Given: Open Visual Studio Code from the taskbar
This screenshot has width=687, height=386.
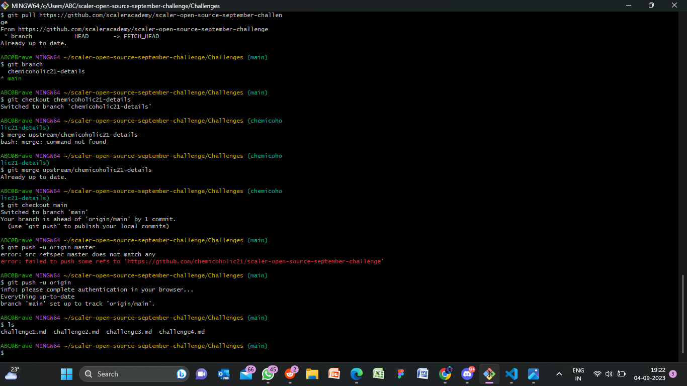Looking at the screenshot, I should coord(511,374).
